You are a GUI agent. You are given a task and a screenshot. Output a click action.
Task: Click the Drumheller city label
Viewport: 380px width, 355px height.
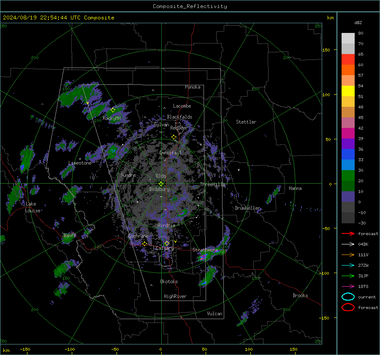click(x=248, y=208)
